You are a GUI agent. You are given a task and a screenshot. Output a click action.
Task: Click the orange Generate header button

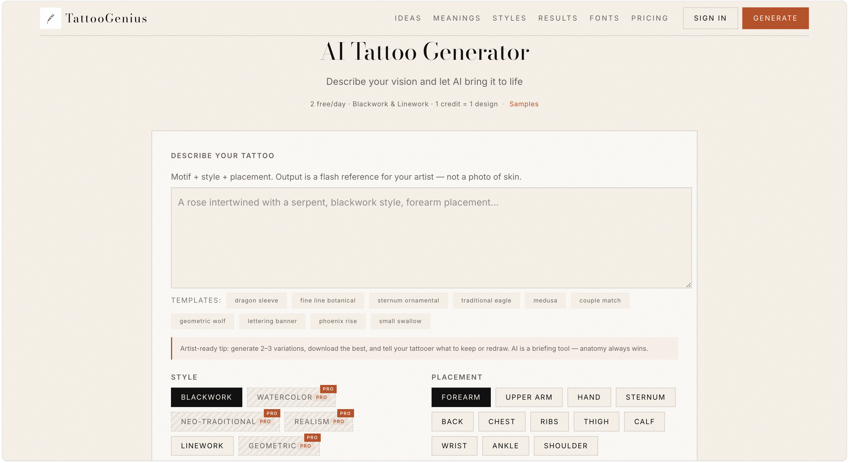pyautogui.click(x=775, y=18)
